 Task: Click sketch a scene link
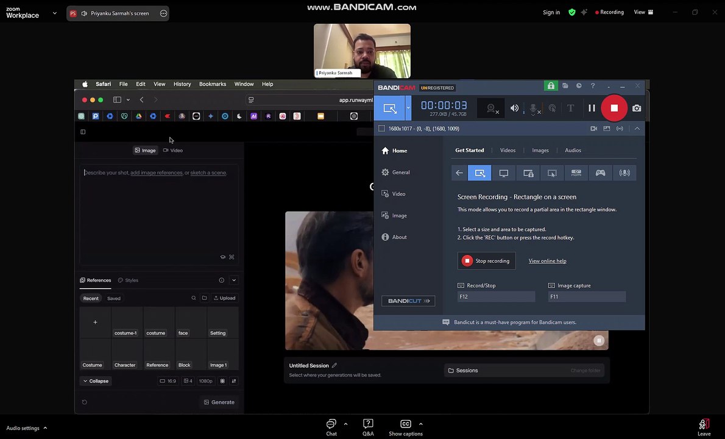click(208, 173)
